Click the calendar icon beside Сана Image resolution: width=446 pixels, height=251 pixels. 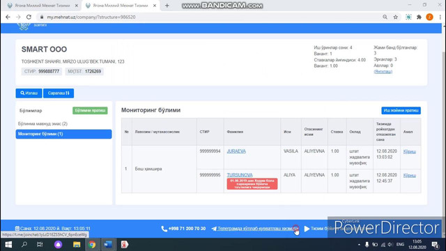click(17, 229)
